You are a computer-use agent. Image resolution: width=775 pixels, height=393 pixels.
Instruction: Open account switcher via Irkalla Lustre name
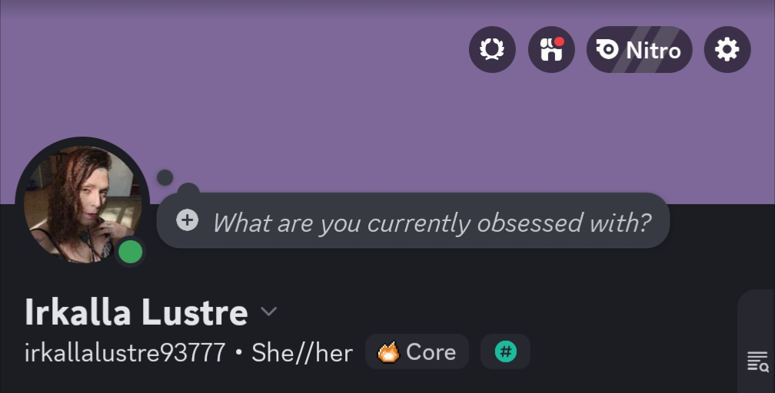[x=136, y=312]
